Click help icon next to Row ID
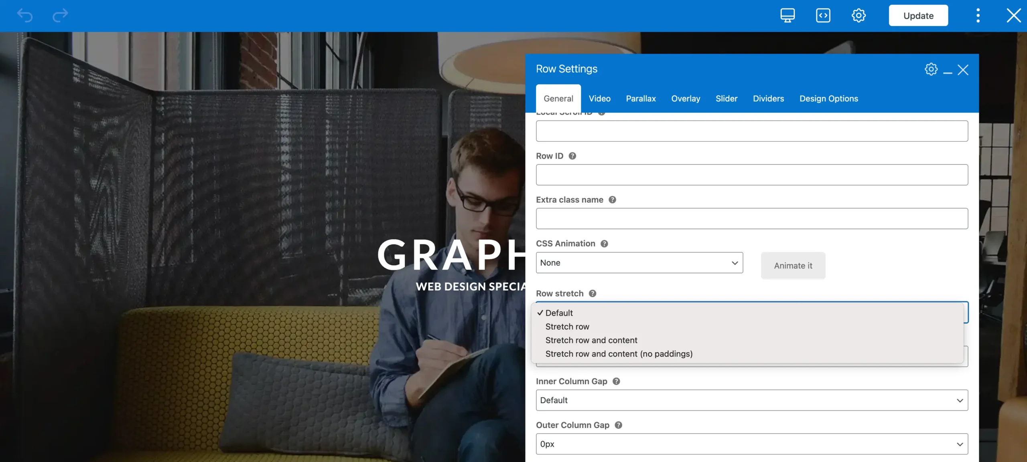1027x462 pixels. 572,156
